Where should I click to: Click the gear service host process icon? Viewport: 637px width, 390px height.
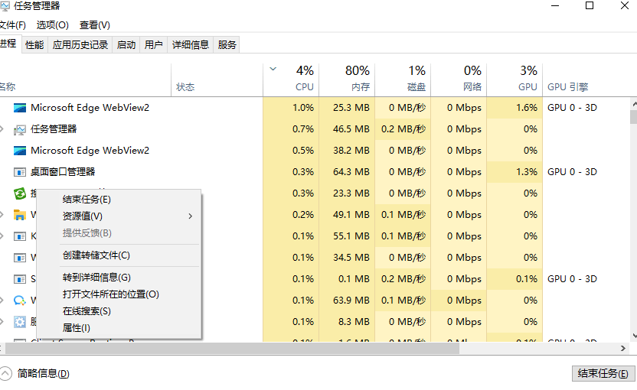[x=19, y=322]
